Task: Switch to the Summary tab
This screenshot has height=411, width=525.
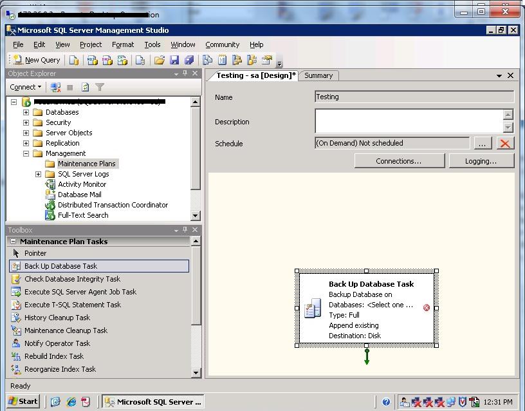Action: (x=318, y=75)
